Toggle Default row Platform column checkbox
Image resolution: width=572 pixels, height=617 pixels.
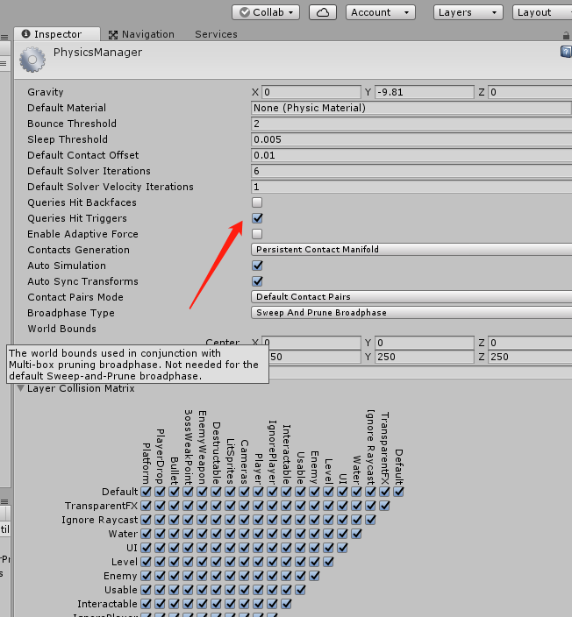point(147,492)
